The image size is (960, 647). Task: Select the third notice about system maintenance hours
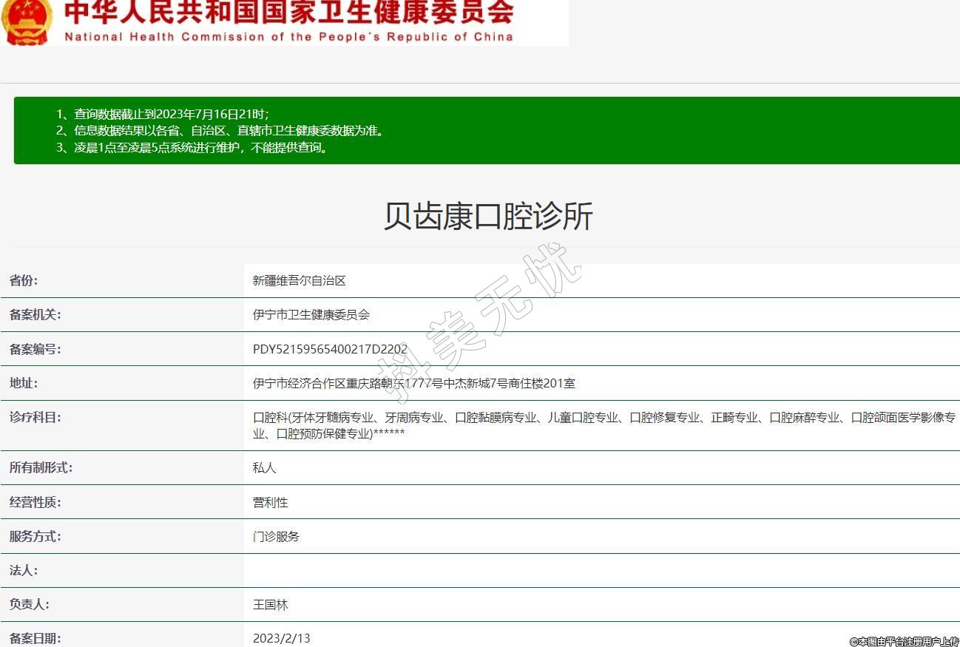pos(200,147)
